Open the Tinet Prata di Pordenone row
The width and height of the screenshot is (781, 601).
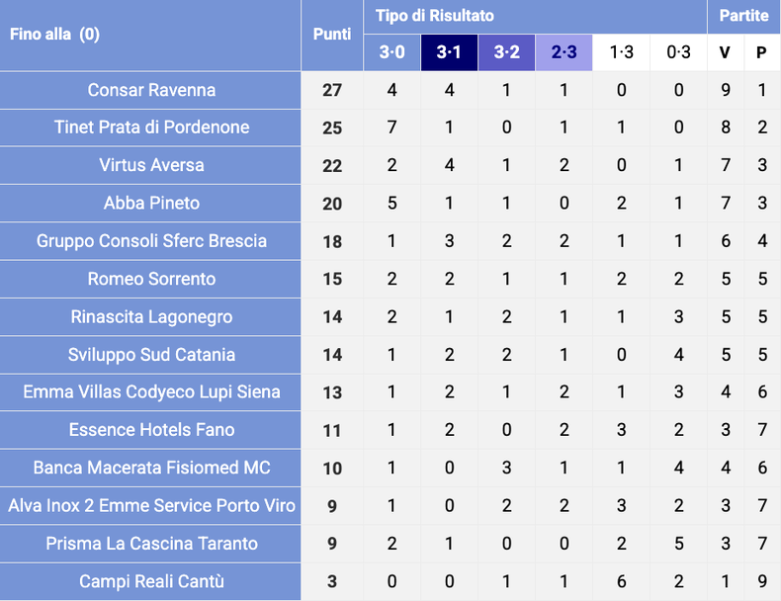coord(151,128)
